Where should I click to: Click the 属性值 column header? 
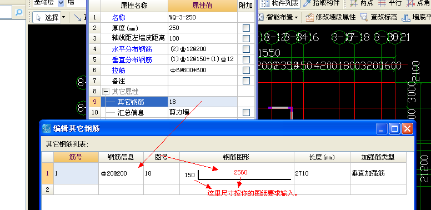202,6
